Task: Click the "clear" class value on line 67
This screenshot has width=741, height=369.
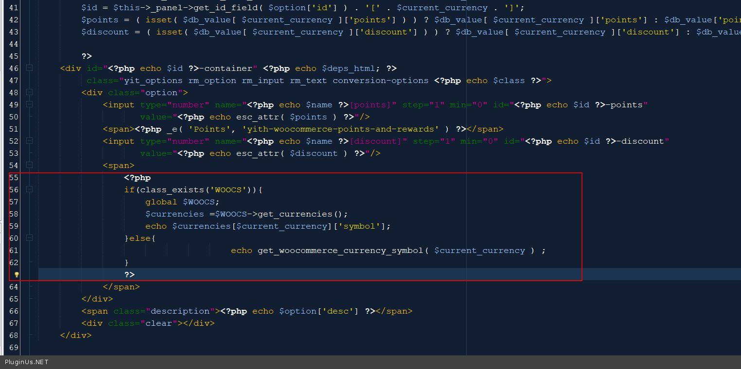Action: coord(159,323)
